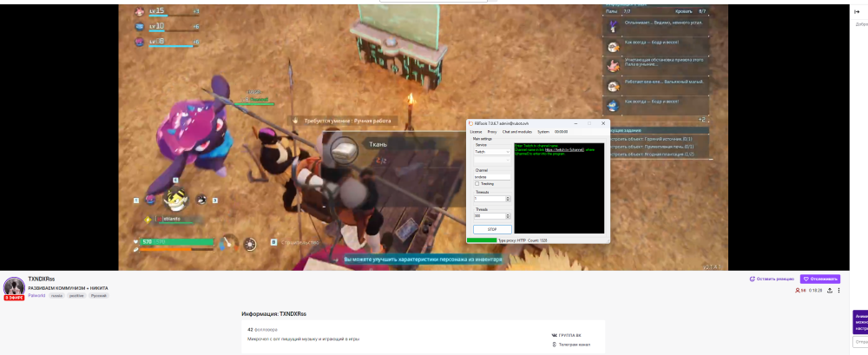Click the Palworld game category link
Screen dimensions: 868x355
[36, 295]
